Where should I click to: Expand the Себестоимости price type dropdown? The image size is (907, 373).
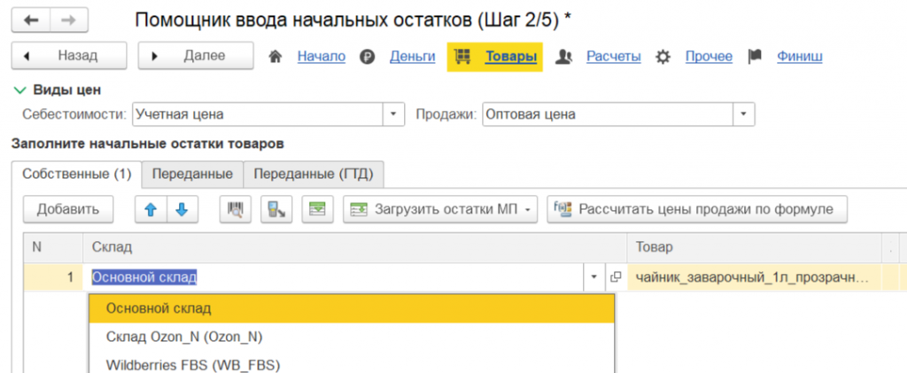(x=393, y=114)
